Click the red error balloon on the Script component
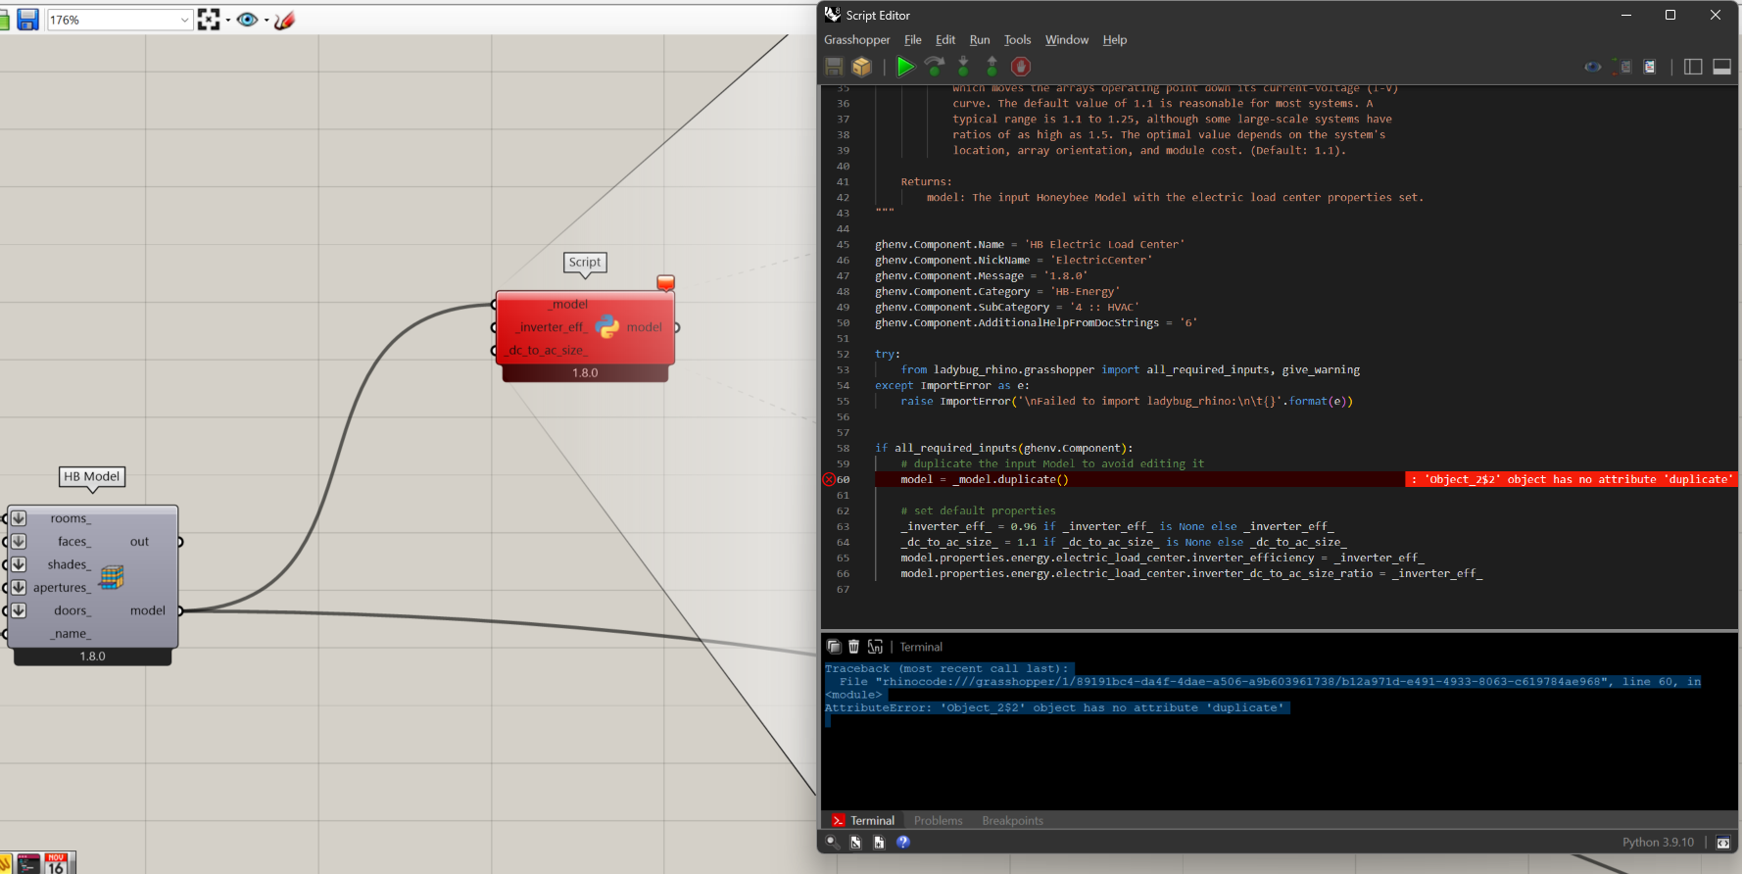 tap(665, 283)
